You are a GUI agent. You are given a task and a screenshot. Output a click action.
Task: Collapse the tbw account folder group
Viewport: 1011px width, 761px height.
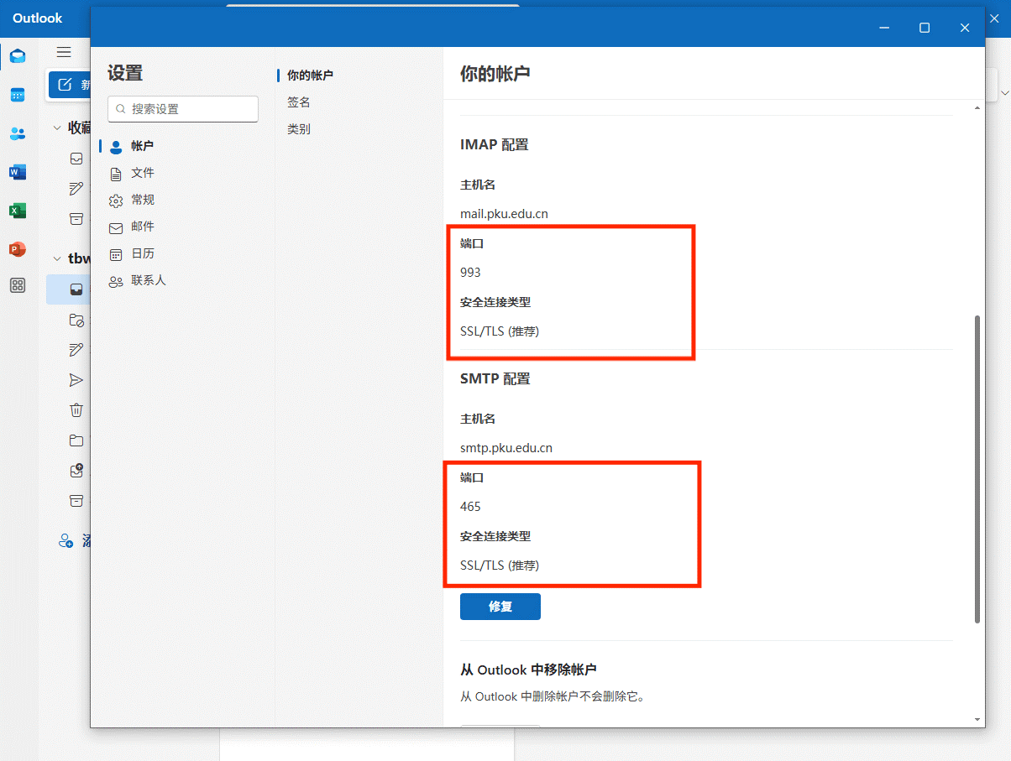coord(58,258)
